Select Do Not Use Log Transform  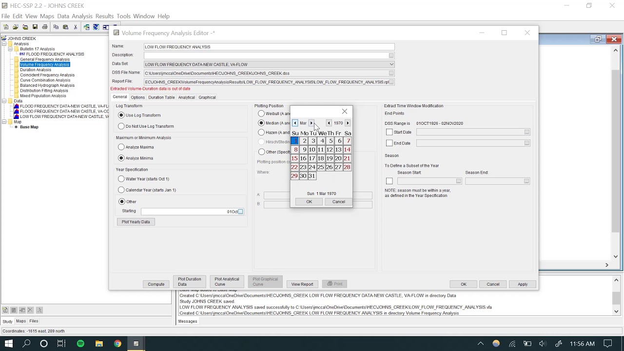(x=121, y=126)
